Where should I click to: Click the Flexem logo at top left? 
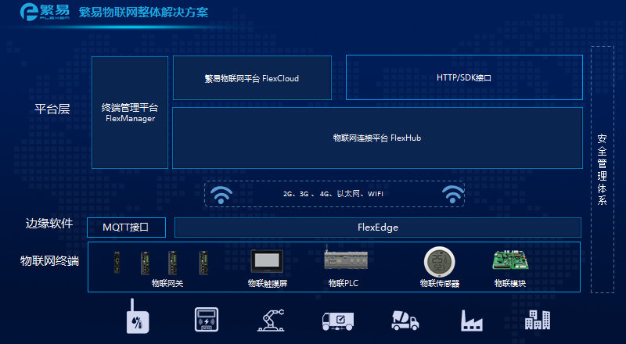click(x=45, y=12)
